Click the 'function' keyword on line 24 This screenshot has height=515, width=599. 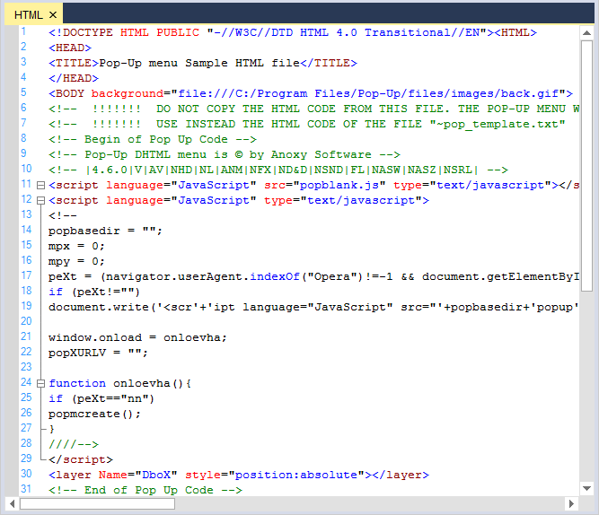77,383
